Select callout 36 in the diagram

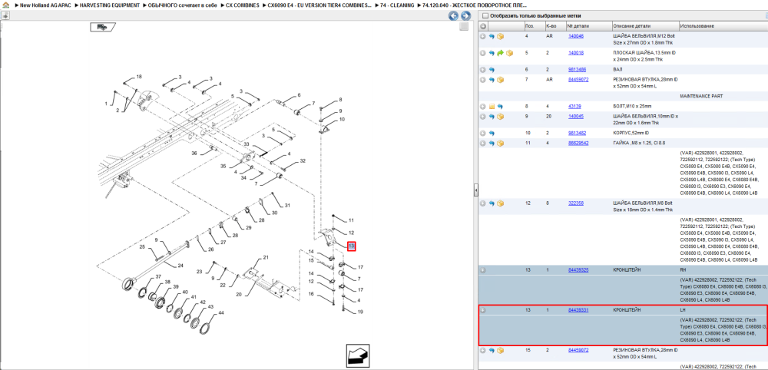click(x=194, y=154)
